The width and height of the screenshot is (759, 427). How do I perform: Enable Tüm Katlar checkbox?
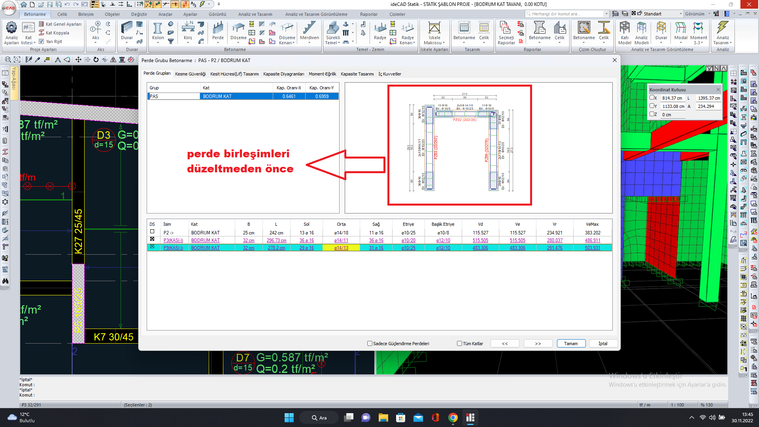[459, 343]
